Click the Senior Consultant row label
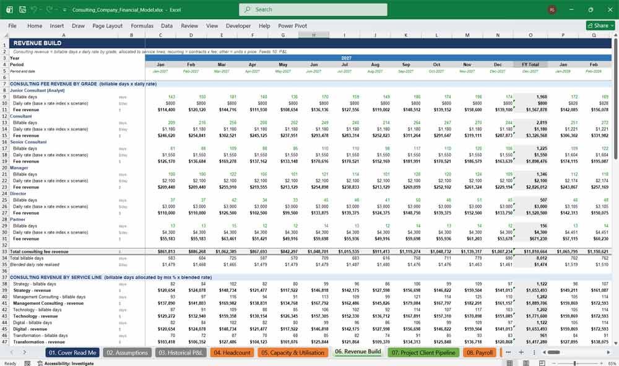Screen dimensions: 619x366 [28, 142]
